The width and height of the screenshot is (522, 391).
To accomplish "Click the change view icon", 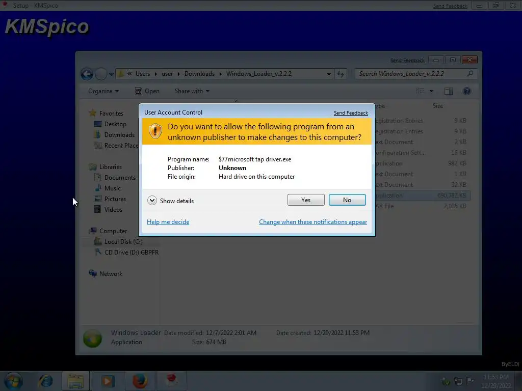I will pos(421,91).
